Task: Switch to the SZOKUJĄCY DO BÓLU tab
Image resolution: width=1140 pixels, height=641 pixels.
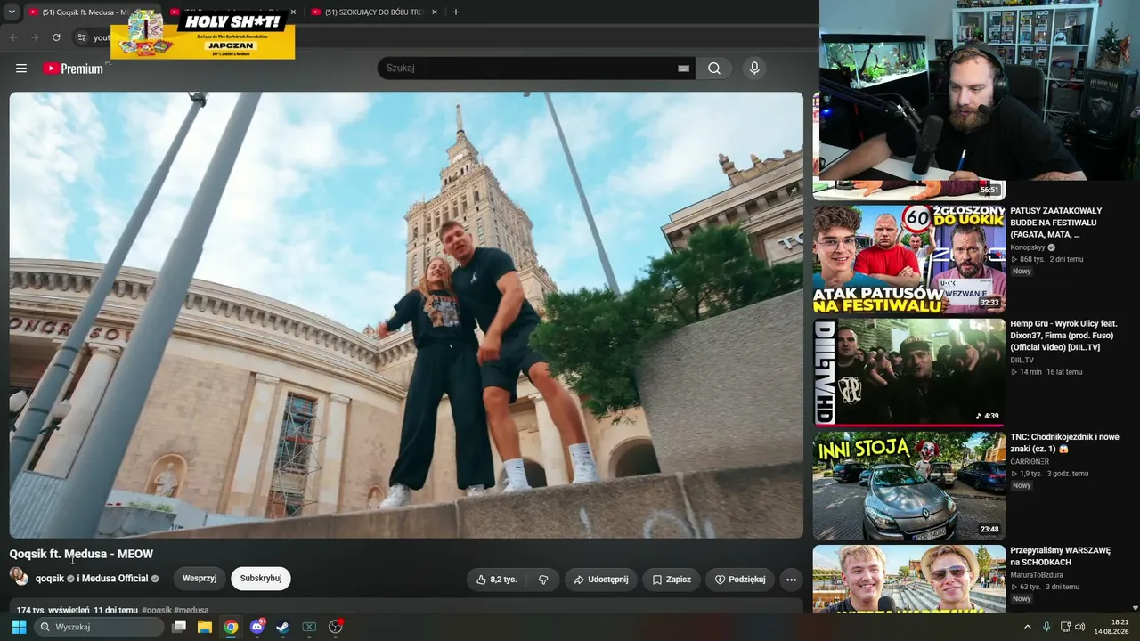Action: pyautogui.click(x=374, y=12)
